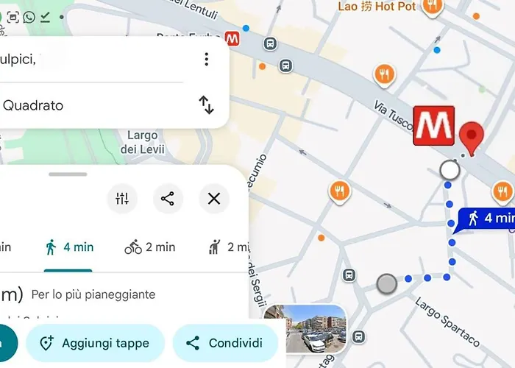Tap the restaurant marker above Via Tuscolana label
The image size is (515, 368).
[x=384, y=76]
